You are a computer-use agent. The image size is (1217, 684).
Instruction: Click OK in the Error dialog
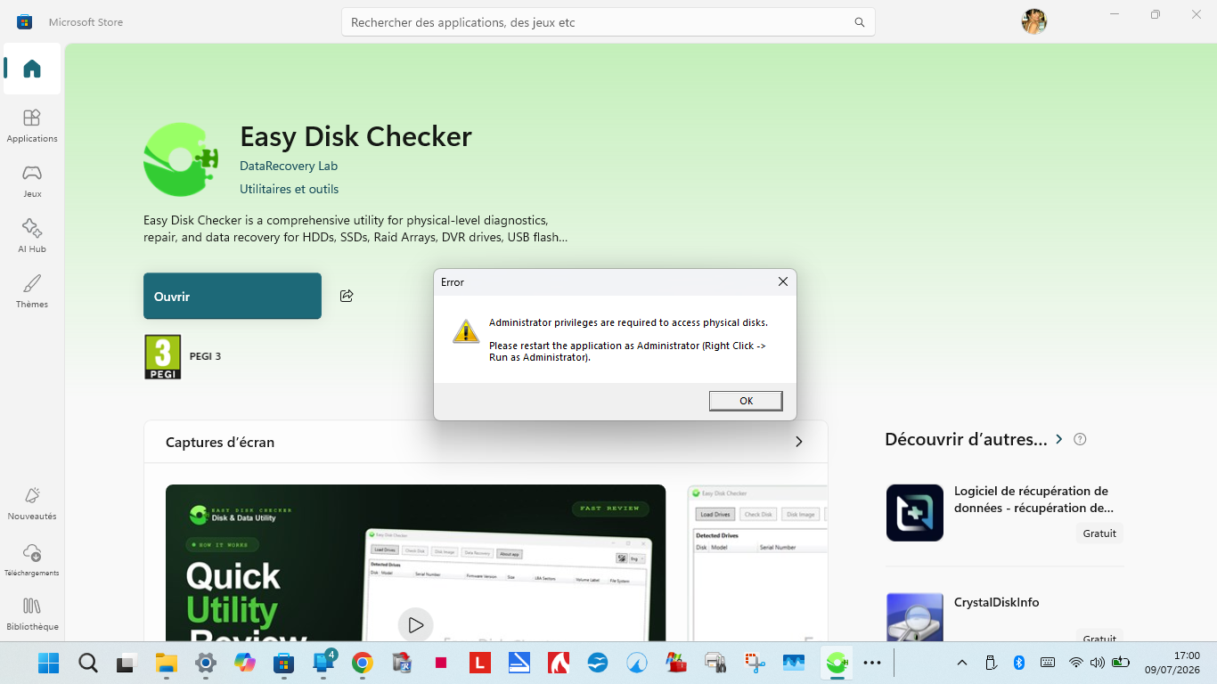click(x=746, y=401)
